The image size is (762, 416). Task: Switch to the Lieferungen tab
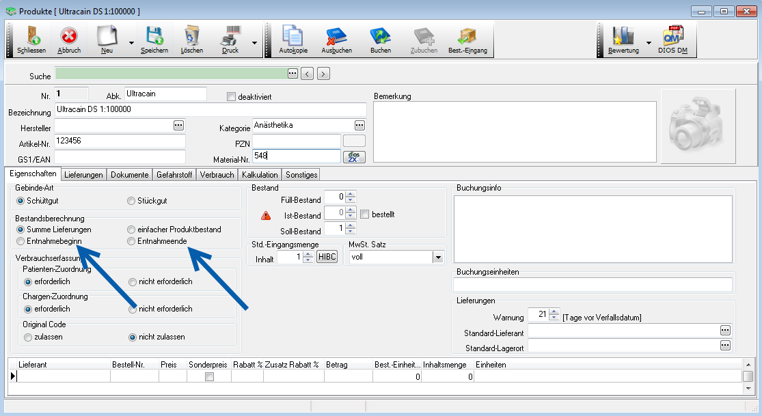click(83, 175)
